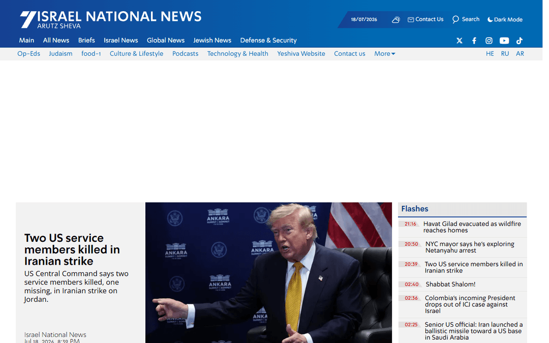Open flash Colombia's incoming President ICJ case
The image size is (549, 343).
pyautogui.click(x=470, y=304)
